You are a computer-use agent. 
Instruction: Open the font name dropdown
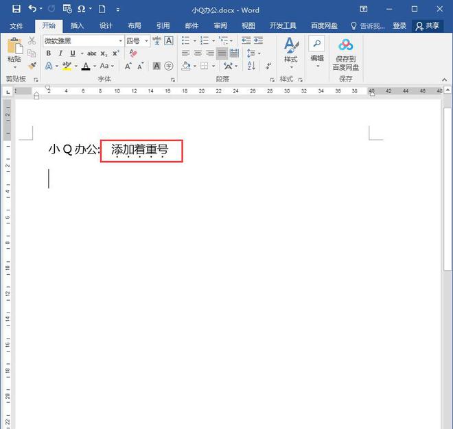[121, 41]
